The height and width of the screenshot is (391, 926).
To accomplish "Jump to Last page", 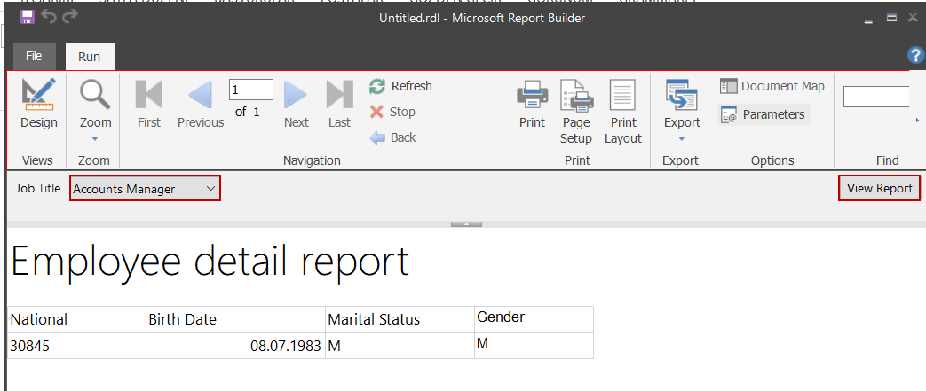I will point(339,104).
